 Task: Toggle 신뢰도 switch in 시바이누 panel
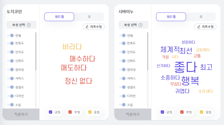[x=122, y=61]
